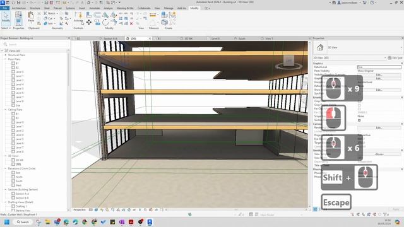
Task: Click Edit for Visibility/Graphics Overrides
Action: (x=379, y=74)
